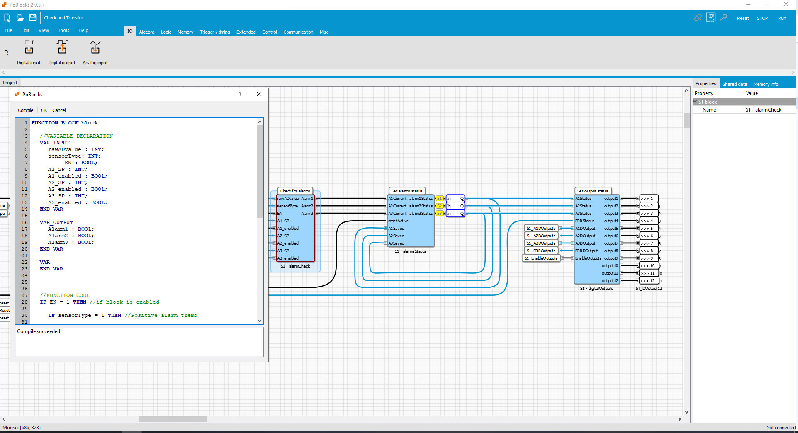Click the canvas horizontal scrollbar thumb
Image resolution: width=798 pixels, height=433 pixels.
172,419
